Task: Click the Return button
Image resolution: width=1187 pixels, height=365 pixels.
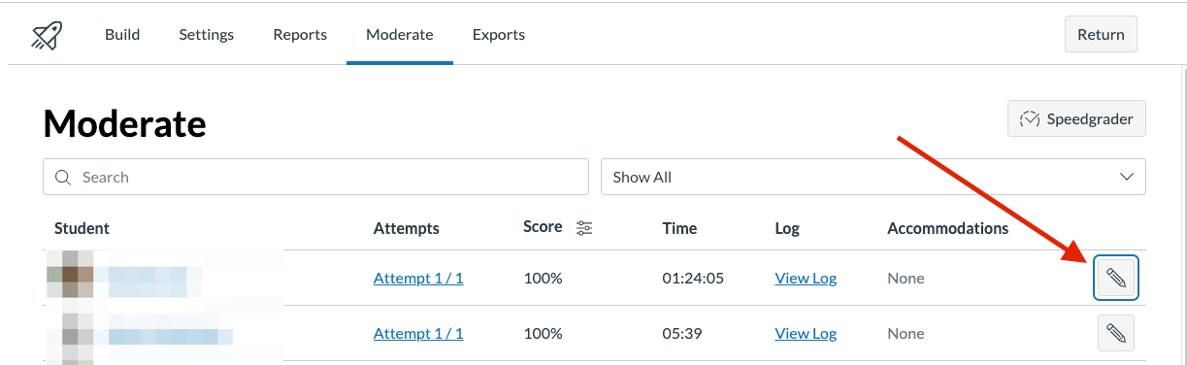Action: pos(1101,34)
